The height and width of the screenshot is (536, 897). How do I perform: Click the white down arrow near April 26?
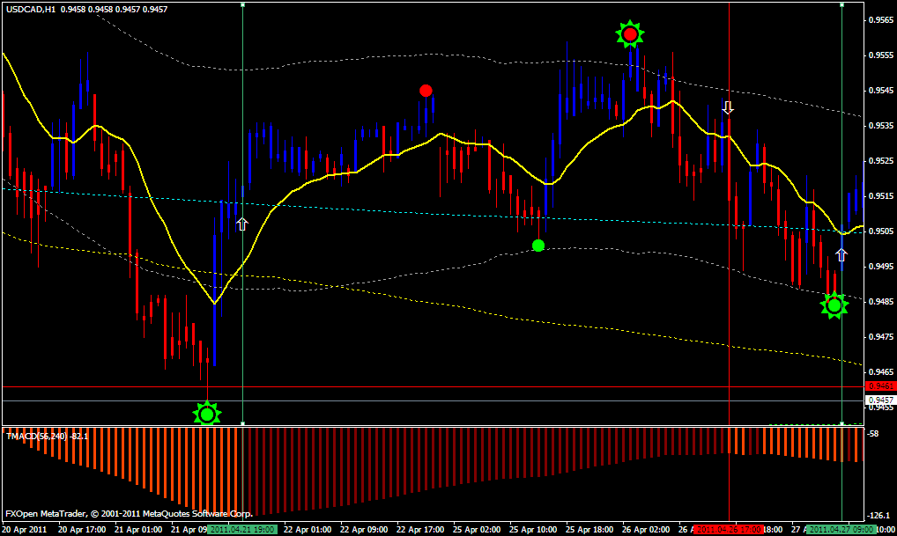point(727,109)
